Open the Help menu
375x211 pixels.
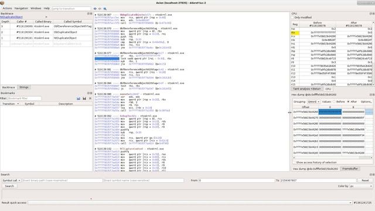coord(47,8)
